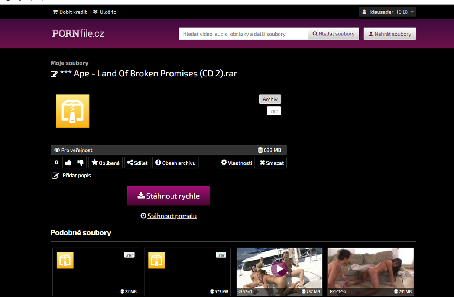Click the Dobít kredit cart link
The image size is (454, 297).
tap(70, 12)
